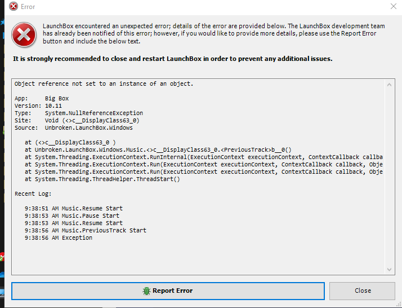Click the "App: Big Box" line

pyautogui.click(x=42, y=98)
